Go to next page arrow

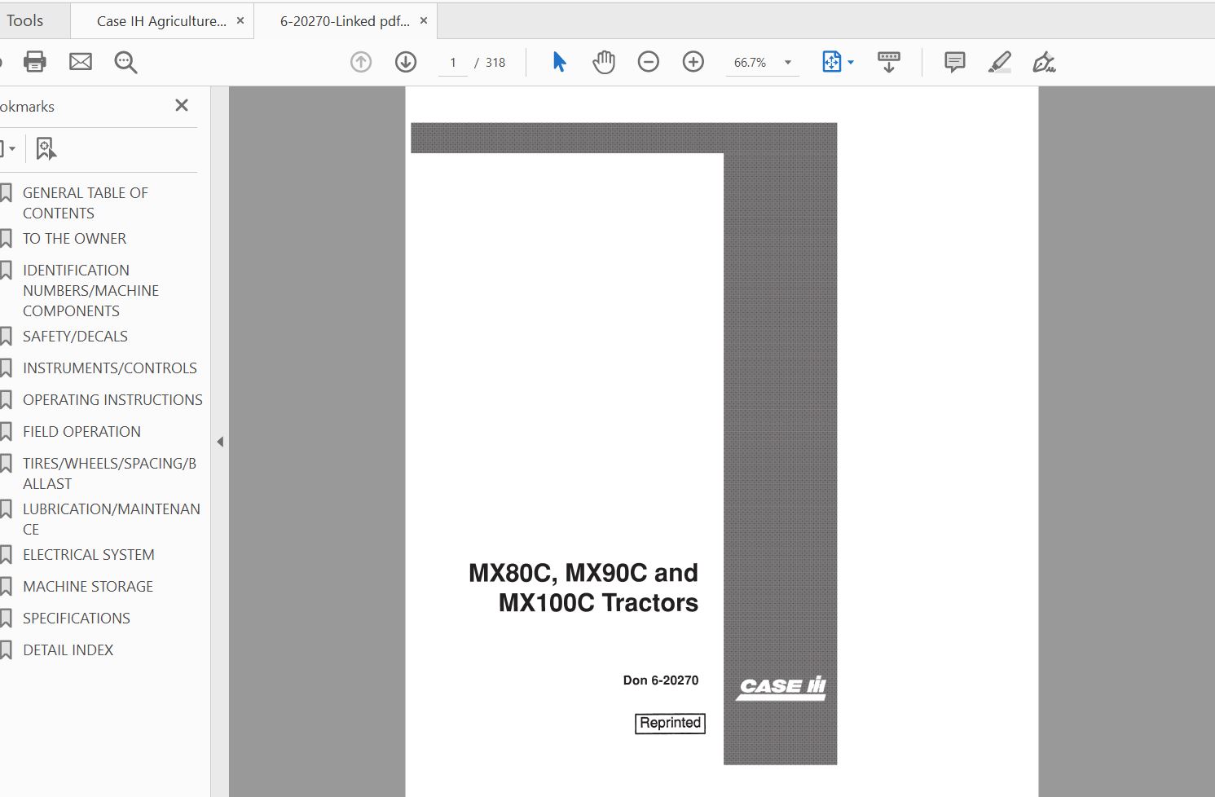(x=405, y=62)
